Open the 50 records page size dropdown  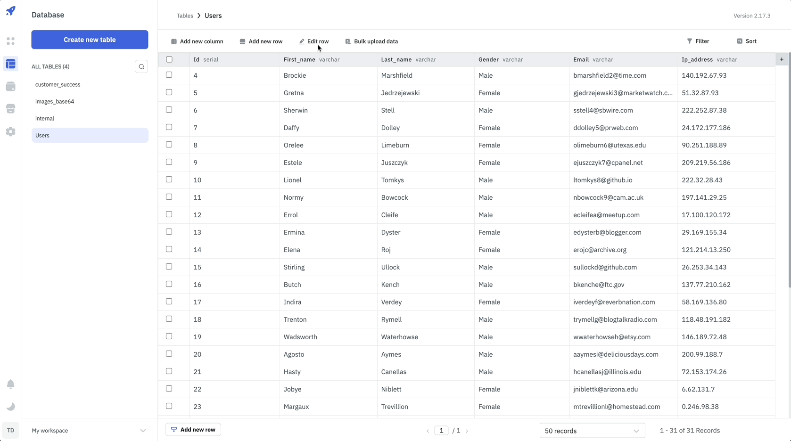[x=592, y=431]
